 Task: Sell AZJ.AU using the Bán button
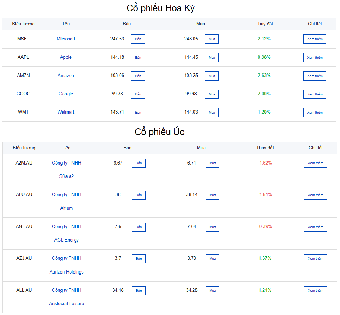tap(139, 259)
